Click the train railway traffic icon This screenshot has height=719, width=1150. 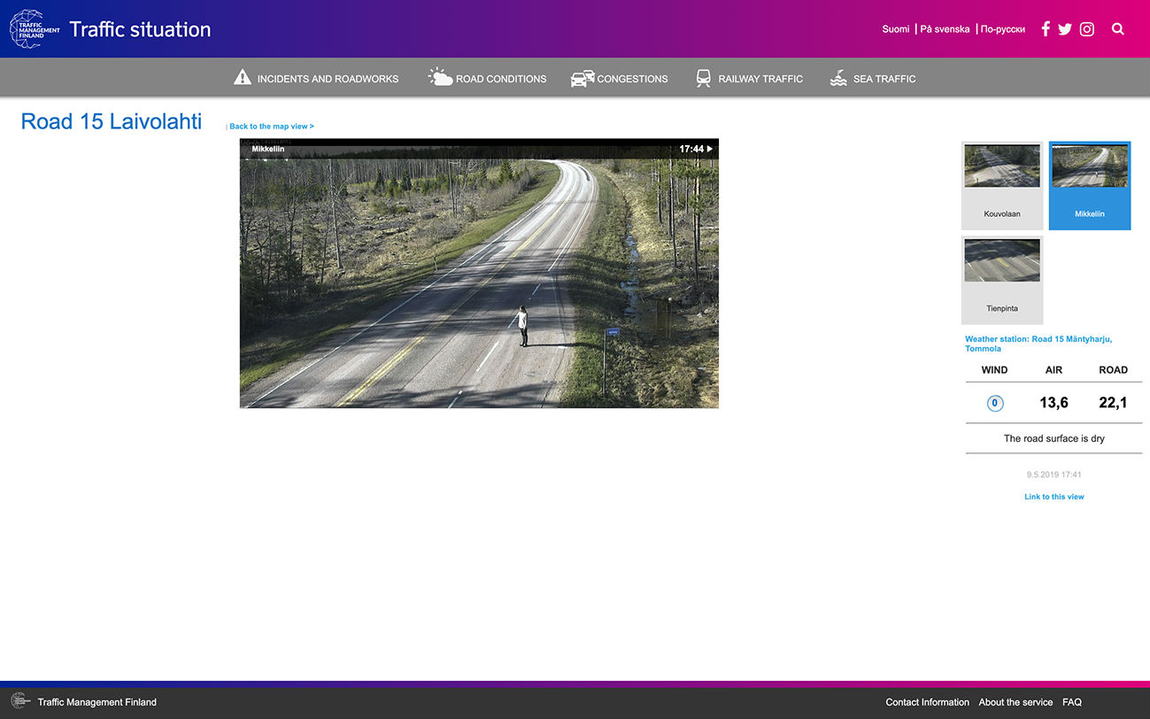coord(704,78)
